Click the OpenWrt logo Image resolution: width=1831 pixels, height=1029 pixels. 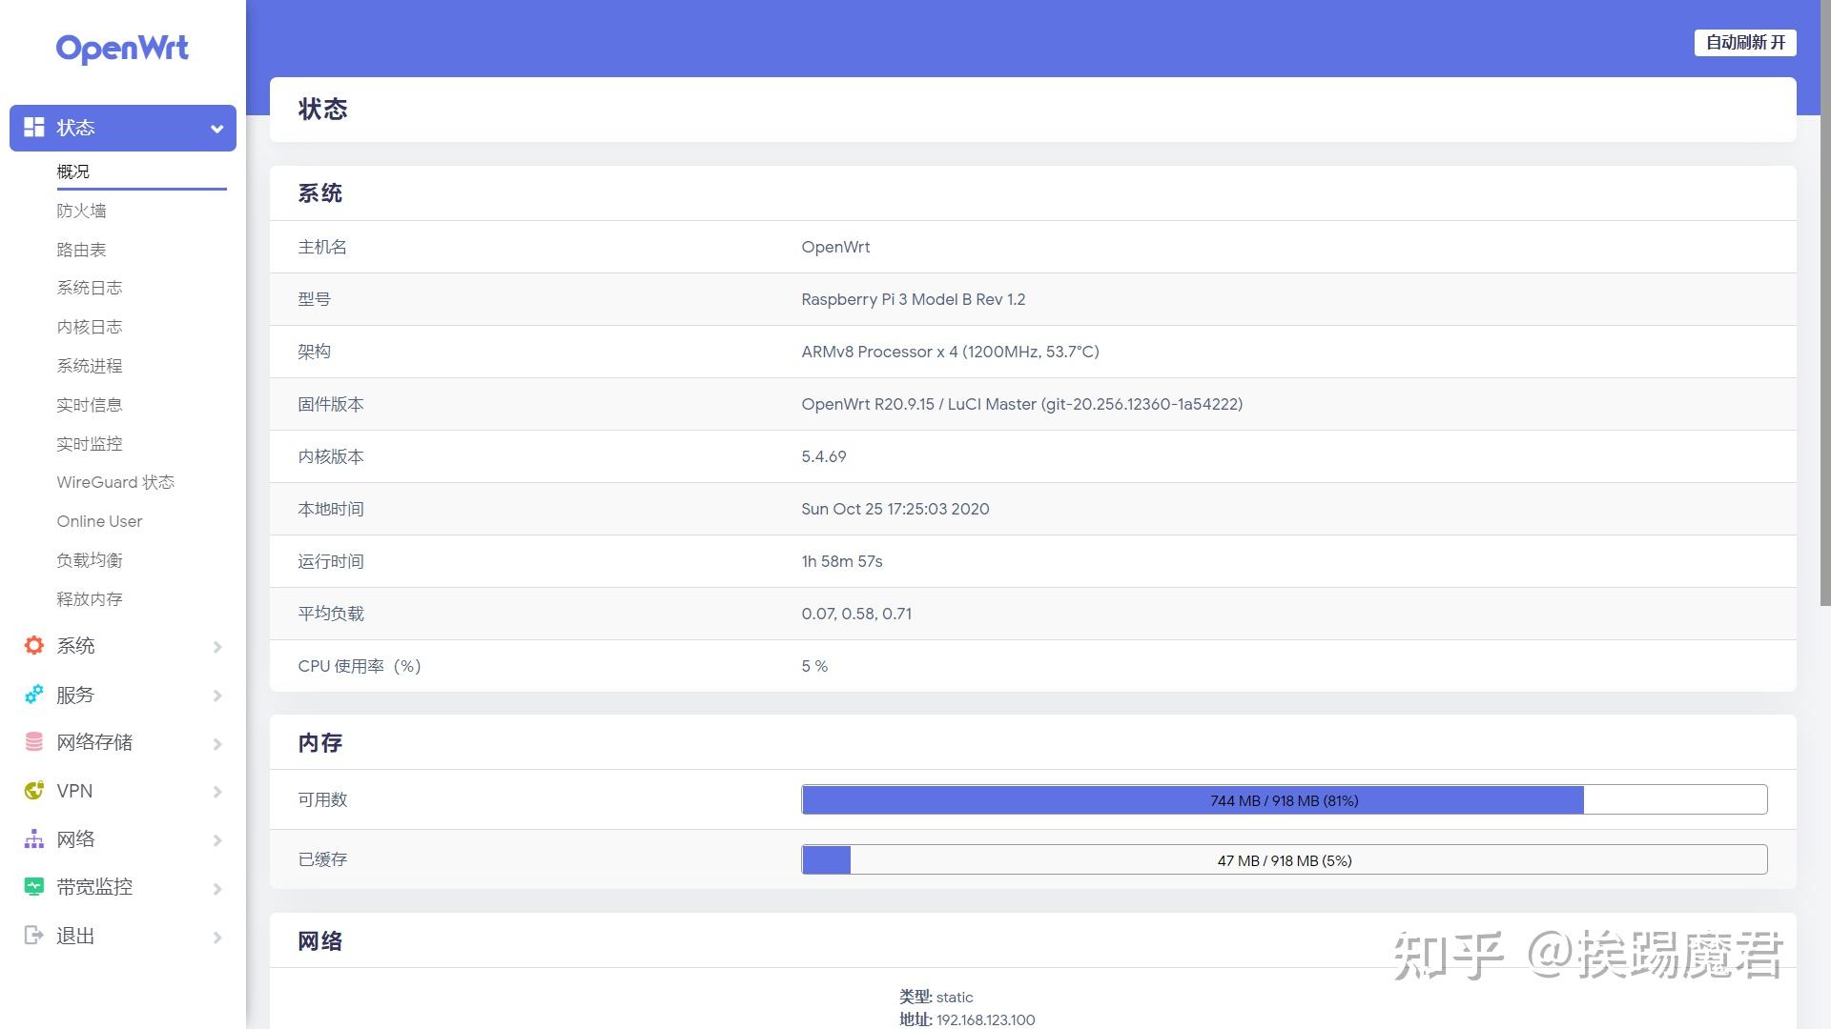122,49
